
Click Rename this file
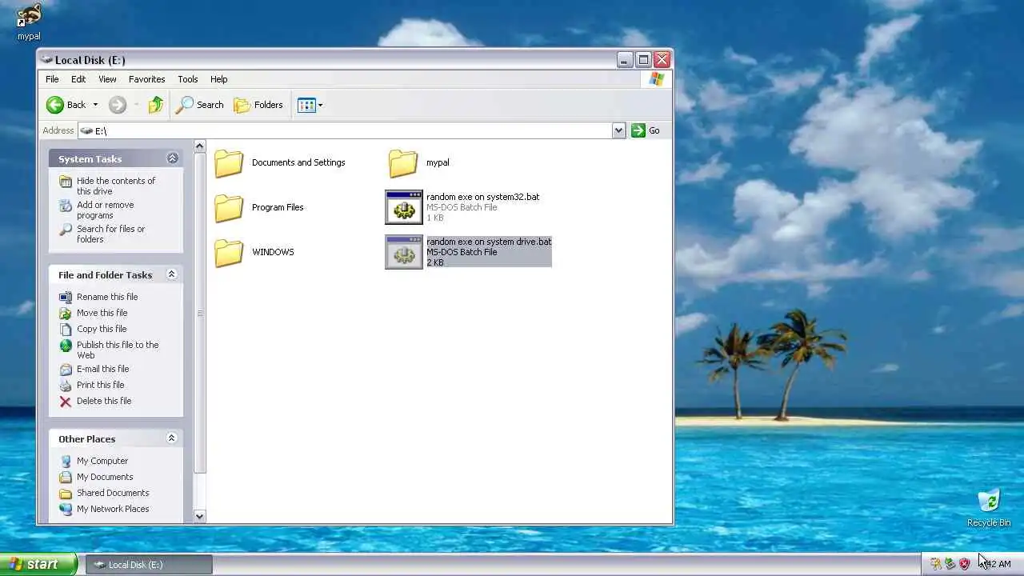pos(107,297)
